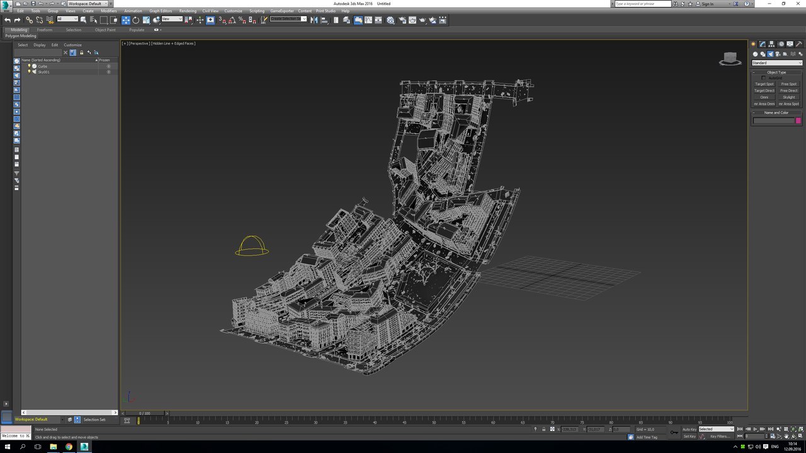806x453 pixels.
Task: Open the Utilities hammer panel tab
Action: [x=799, y=44]
